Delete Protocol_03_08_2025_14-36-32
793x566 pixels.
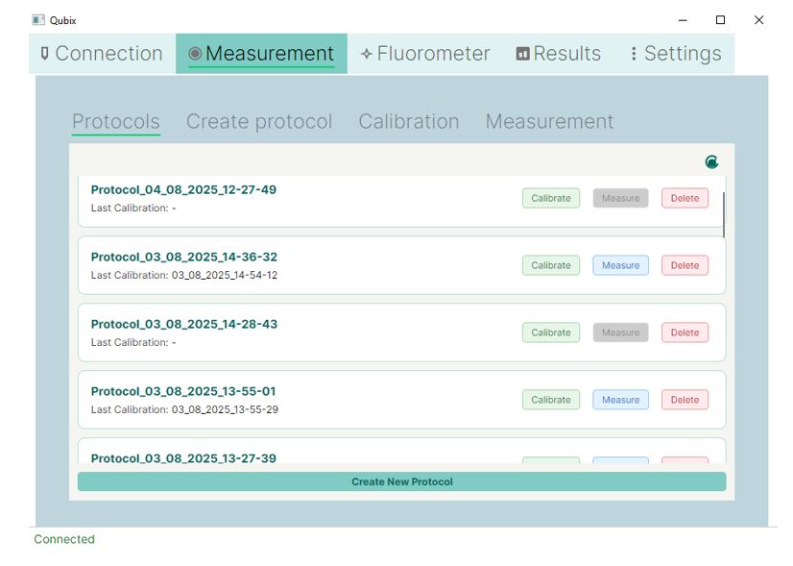click(x=685, y=265)
